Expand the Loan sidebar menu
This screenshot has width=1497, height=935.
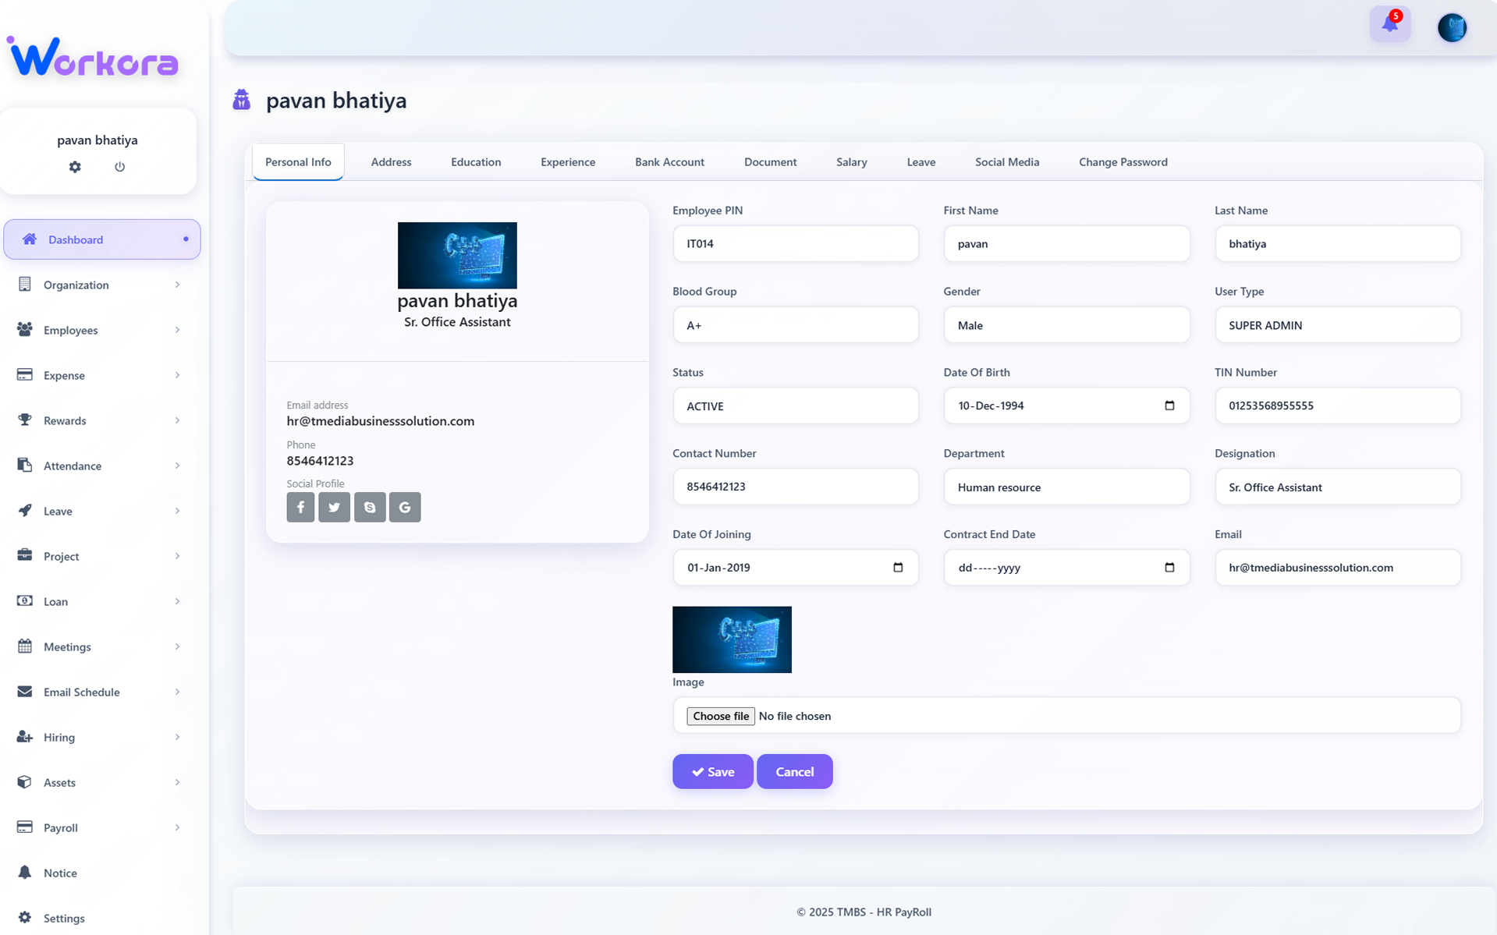(55, 601)
